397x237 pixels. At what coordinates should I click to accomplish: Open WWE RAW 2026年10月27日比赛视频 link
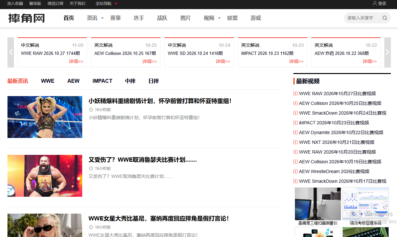click(338, 94)
